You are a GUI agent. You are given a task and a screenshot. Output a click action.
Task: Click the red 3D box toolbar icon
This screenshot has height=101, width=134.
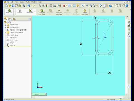point(64,6)
